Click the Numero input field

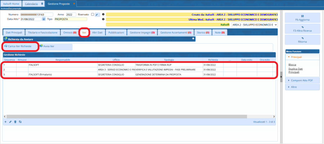37,14
